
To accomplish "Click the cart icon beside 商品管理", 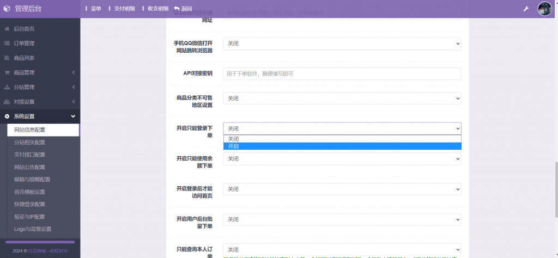I will pyautogui.click(x=7, y=72).
